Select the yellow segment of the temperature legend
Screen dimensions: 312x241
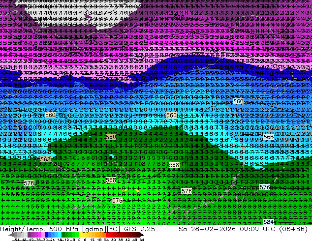click(x=80, y=235)
